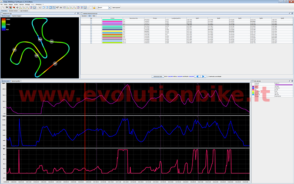The width and height of the screenshot is (294, 184).
Task: Click the Seleziona tutto button
Action: click(x=158, y=76)
